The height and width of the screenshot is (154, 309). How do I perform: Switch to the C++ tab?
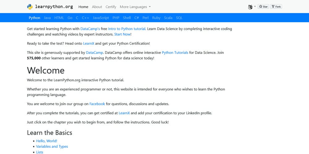coord(86,18)
